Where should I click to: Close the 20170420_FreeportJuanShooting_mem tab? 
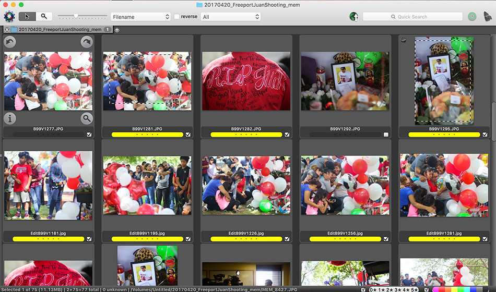[7, 30]
